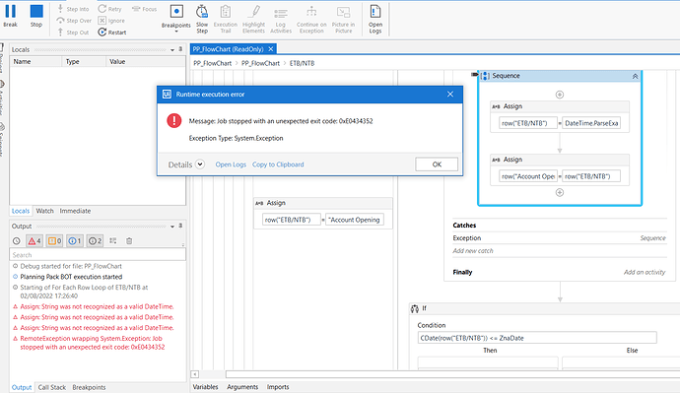Expand the error dialog Details chevron
This screenshot has height=393, width=680.
(200, 164)
